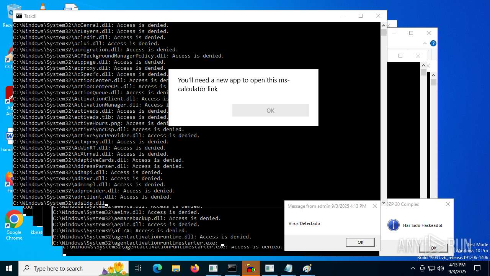Maximize the Taskdl console window
The width and height of the screenshot is (490, 276).
[361, 16]
